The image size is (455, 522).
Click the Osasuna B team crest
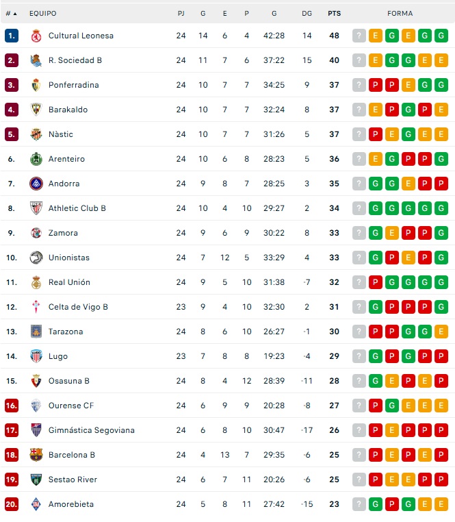(x=36, y=381)
